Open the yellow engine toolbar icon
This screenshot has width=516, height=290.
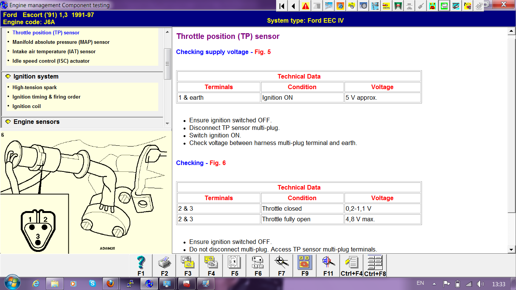pyautogui.click(x=352, y=6)
